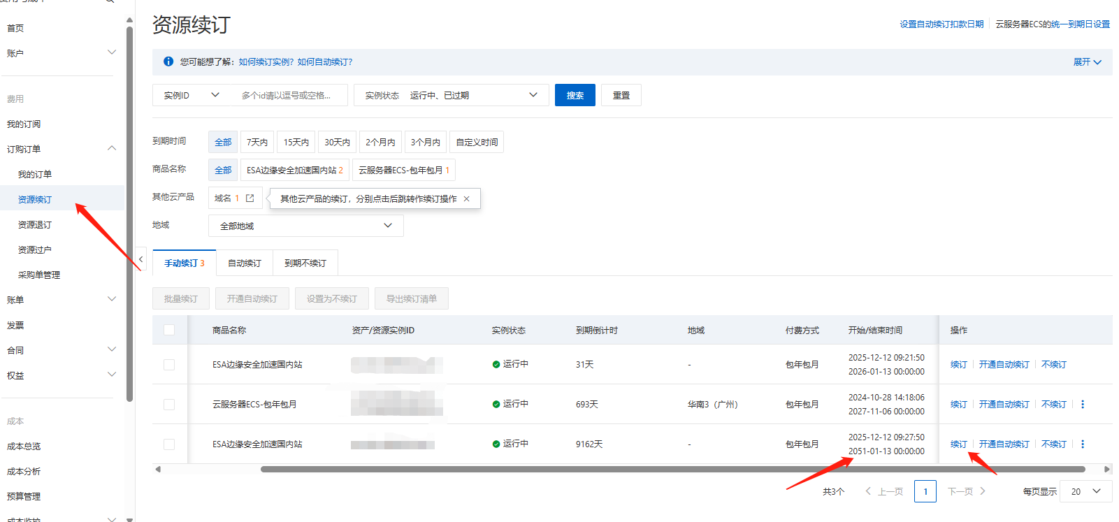This screenshot has height=522, width=1119.
Task: Toggle the select-all checkbox in table header
Action: pyautogui.click(x=169, y=330)
